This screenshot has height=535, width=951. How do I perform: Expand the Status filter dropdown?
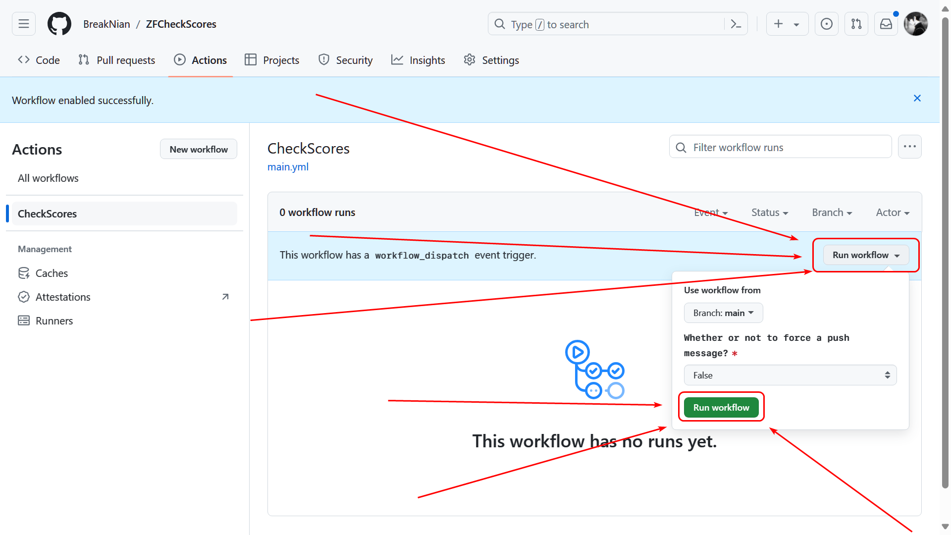769,213
